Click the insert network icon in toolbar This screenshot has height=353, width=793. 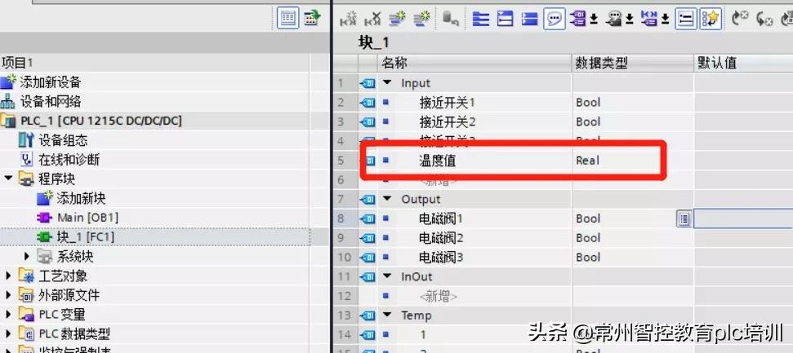349,18
